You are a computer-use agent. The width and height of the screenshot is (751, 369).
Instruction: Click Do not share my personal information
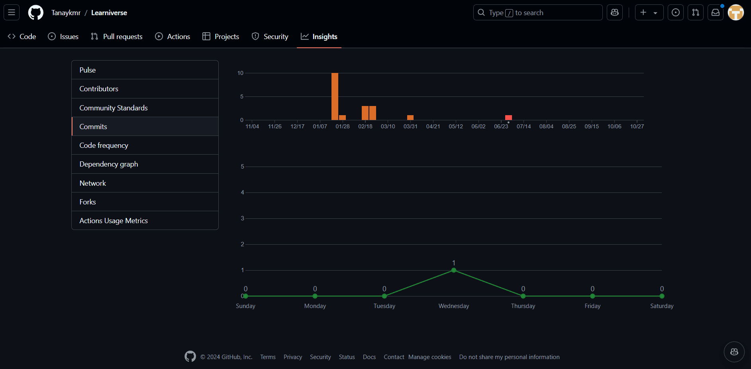point(509,357)
